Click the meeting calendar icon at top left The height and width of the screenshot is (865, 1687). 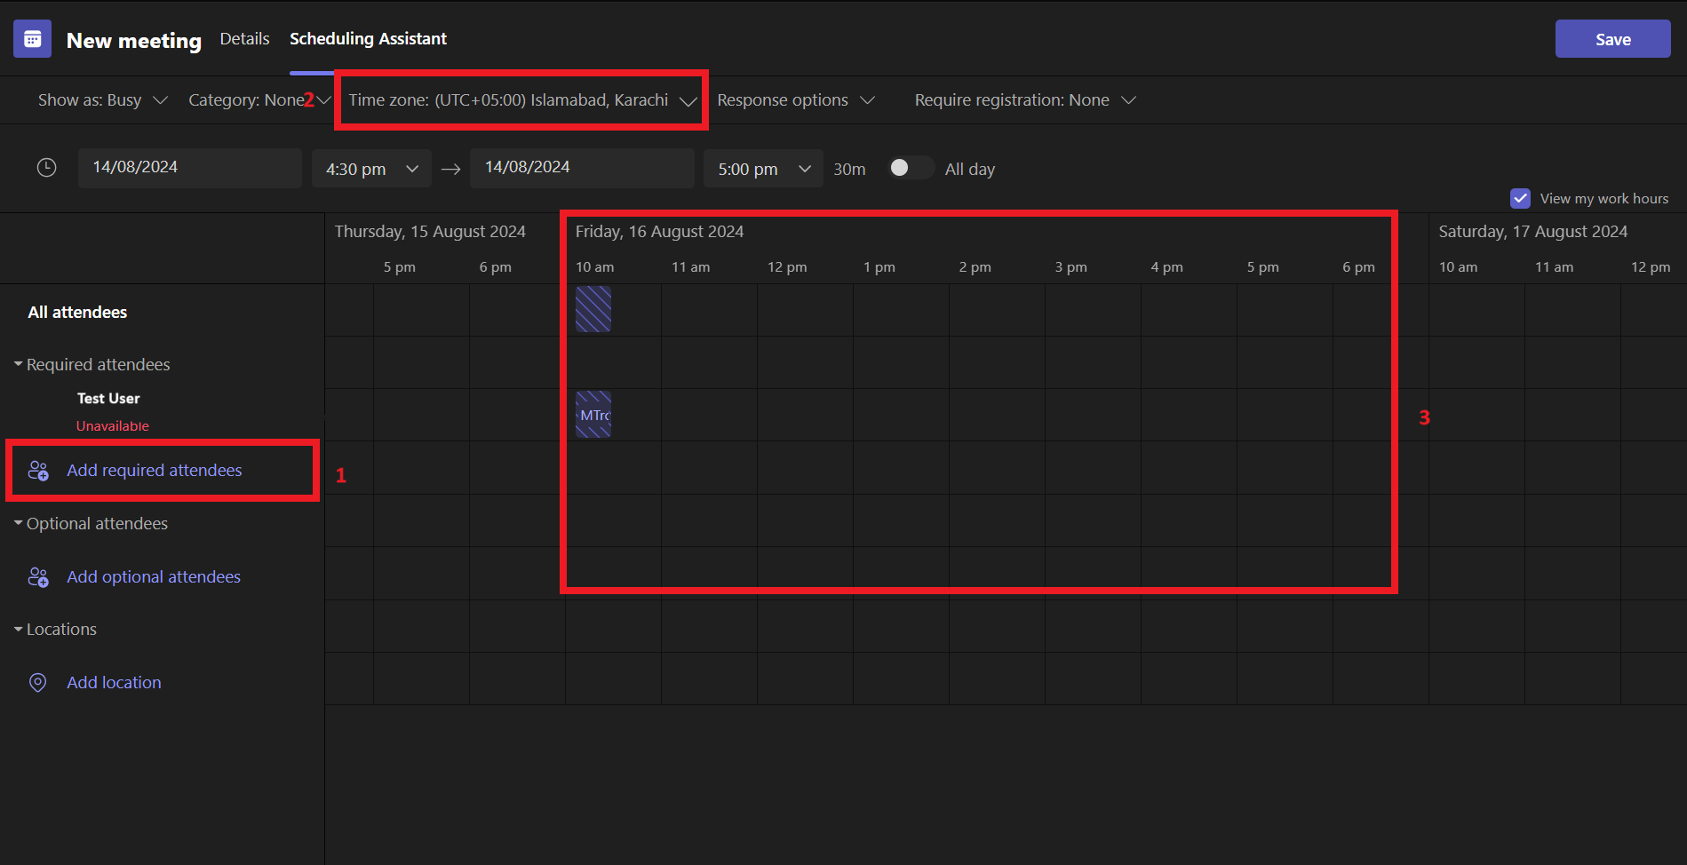click(32, 38)
